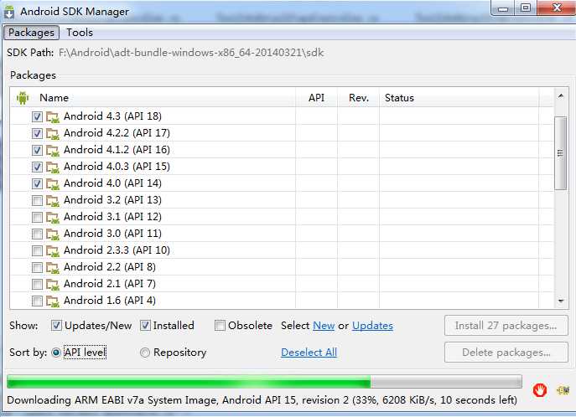The height and width of the screenshot is (417, 576).
Task: Click Install 27 packages button
Action: 506,326
